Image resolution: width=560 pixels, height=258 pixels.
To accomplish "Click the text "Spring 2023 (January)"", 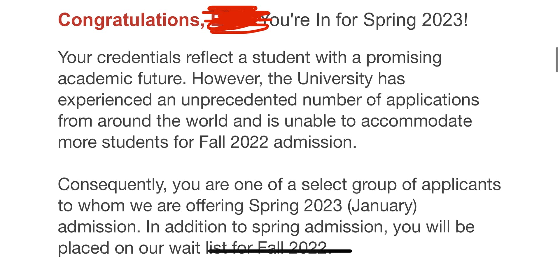I will 333,206.
